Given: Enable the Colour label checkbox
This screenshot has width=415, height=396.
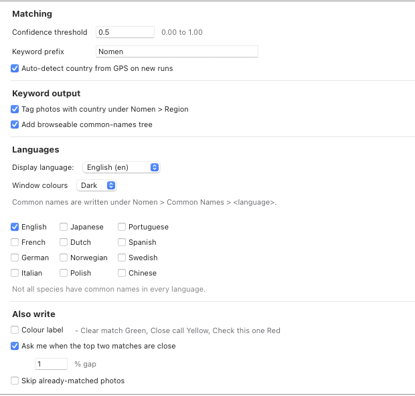Looking at the screenshot, I should (x=15, y=330).
